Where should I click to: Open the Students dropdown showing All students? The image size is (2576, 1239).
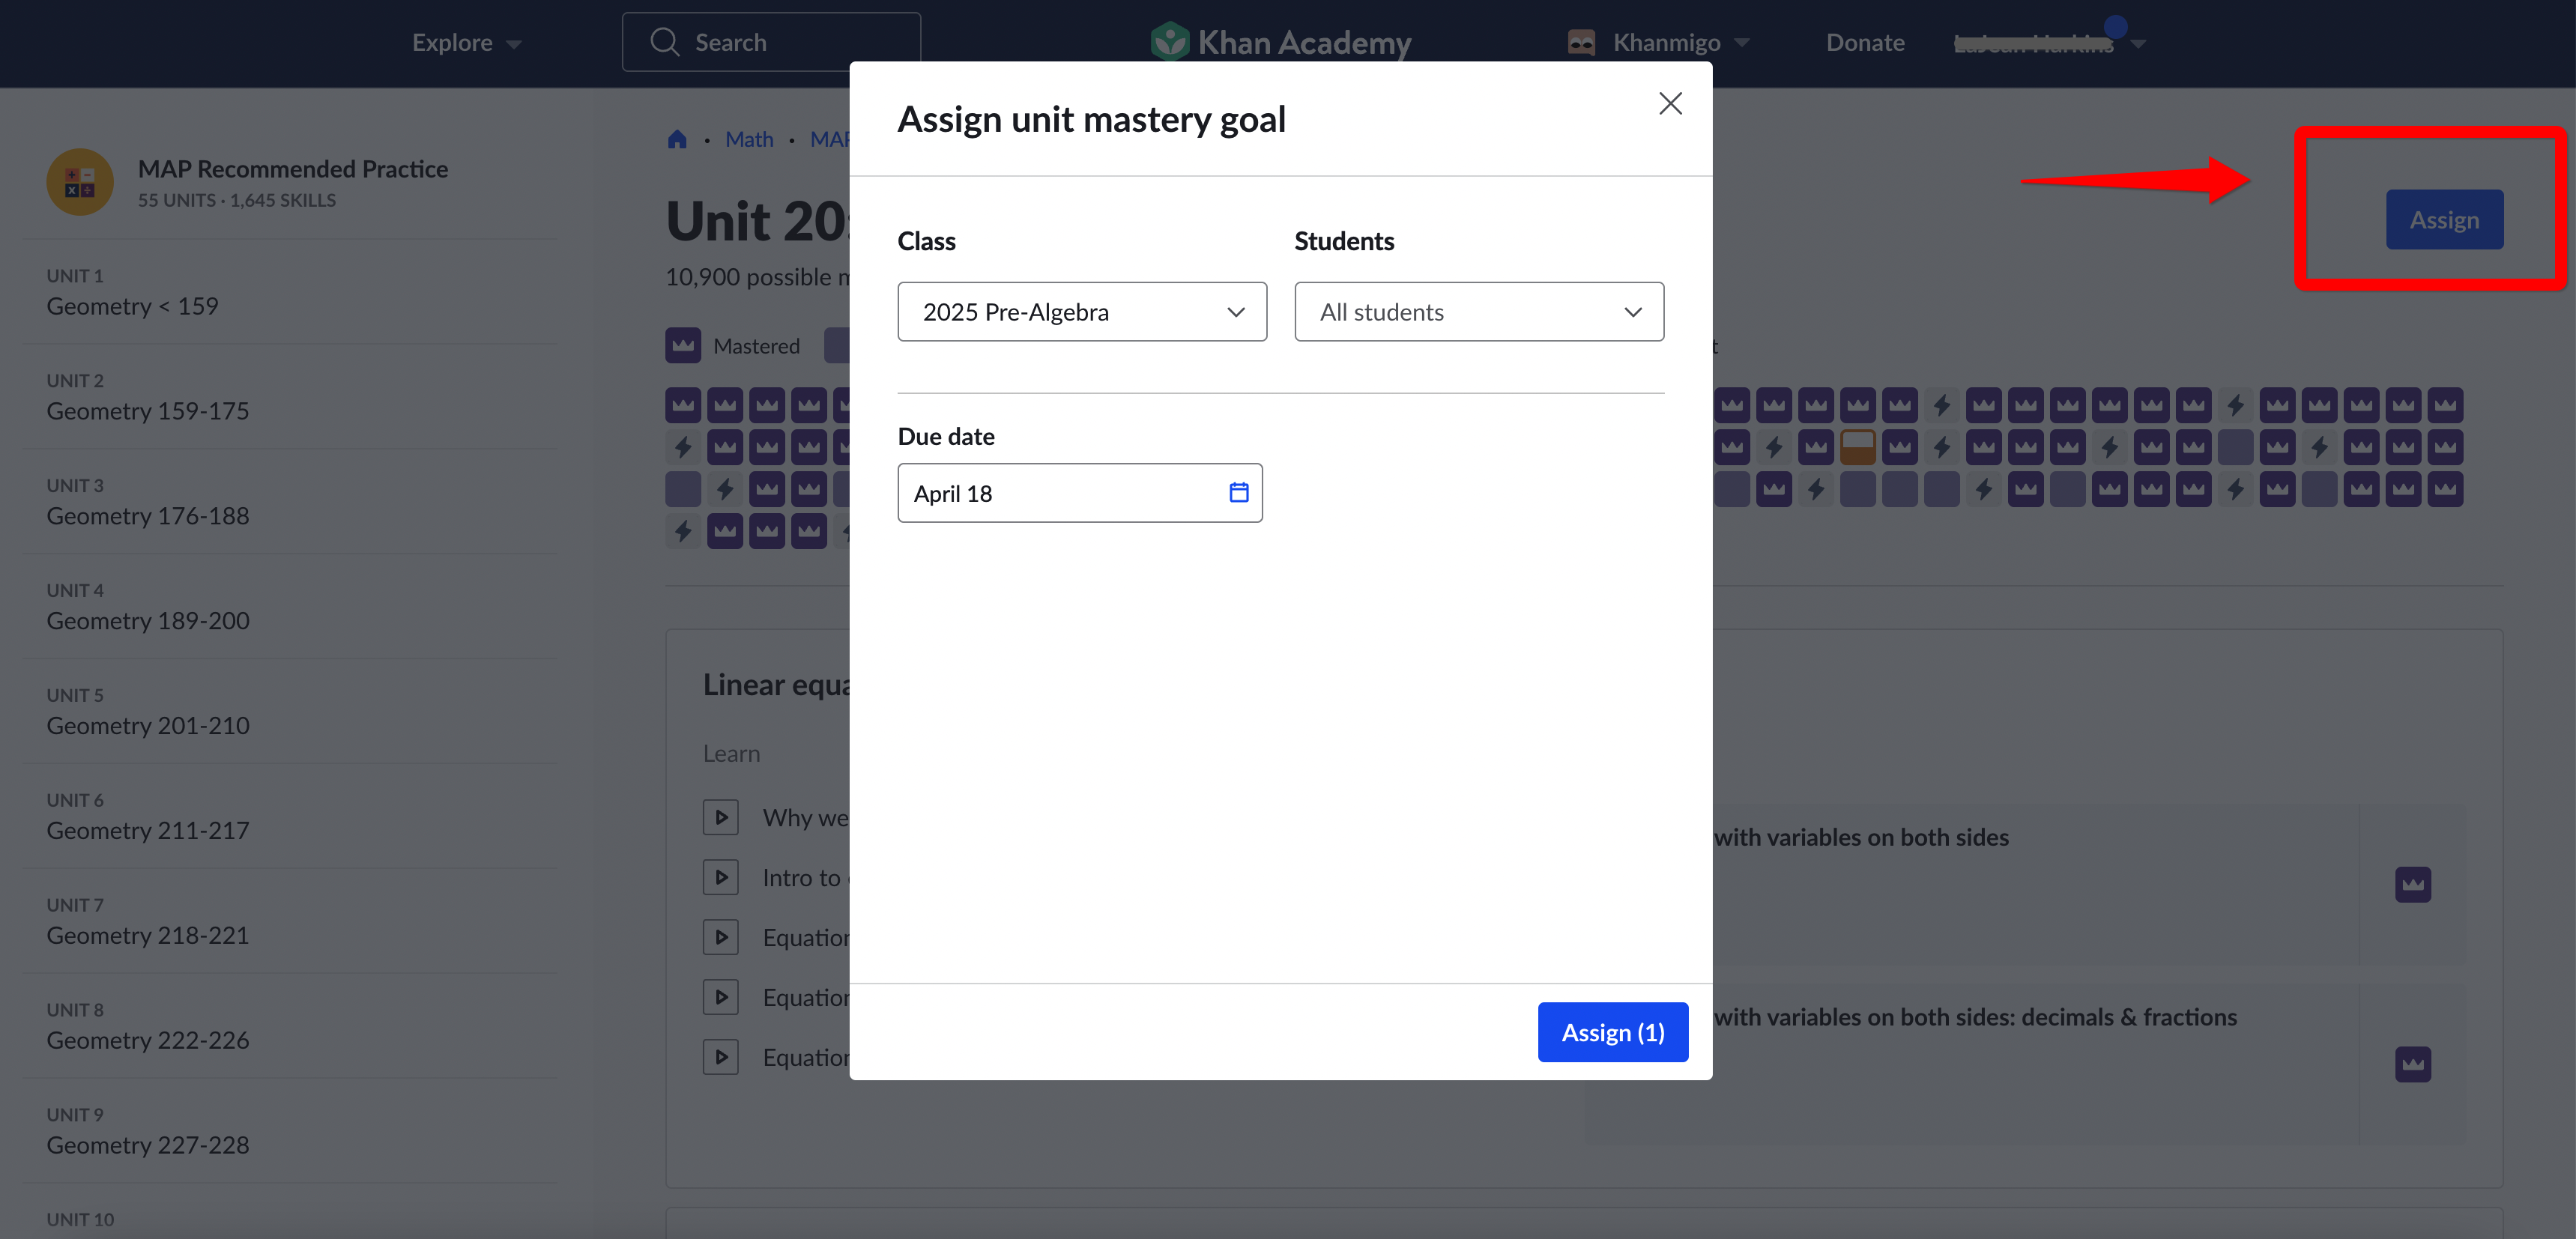pos(1479,312)
